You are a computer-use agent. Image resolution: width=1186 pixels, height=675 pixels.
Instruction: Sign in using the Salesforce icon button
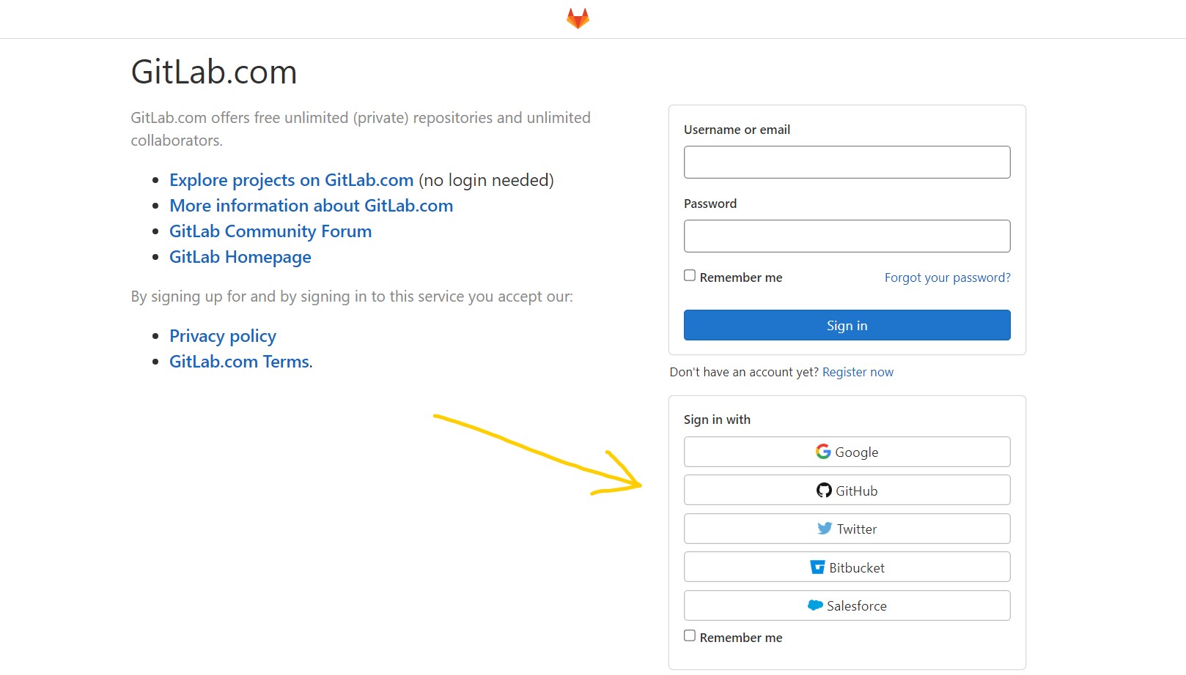(847, 605)
